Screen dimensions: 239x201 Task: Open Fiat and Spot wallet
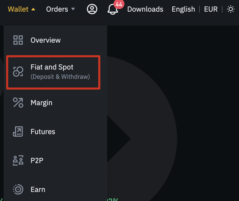pos(52,67)
